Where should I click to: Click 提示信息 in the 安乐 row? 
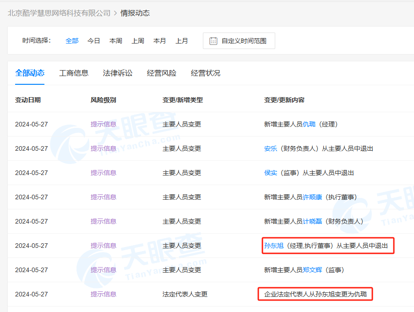[x=103, y=148]
